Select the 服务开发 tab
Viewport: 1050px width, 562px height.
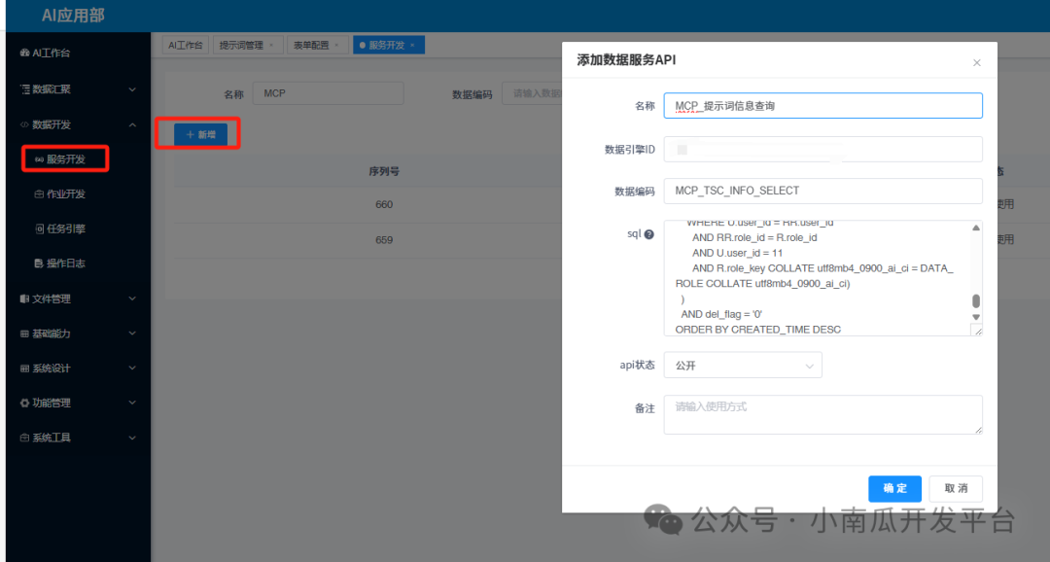click(x=386, y=46)
